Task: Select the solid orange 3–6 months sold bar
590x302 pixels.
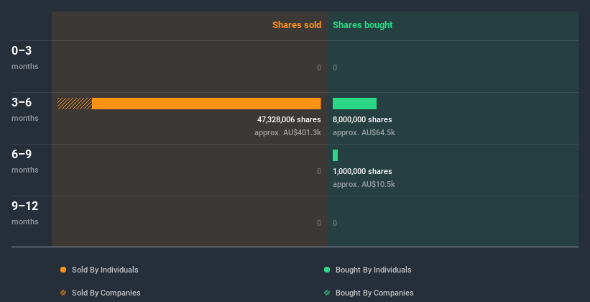Action: [206, 104]
